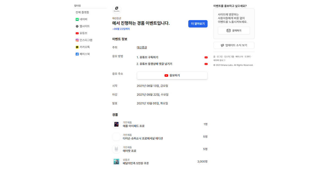Open the 로그인 footer link
This screenshot has height=172, width=330.
(220, 57)
